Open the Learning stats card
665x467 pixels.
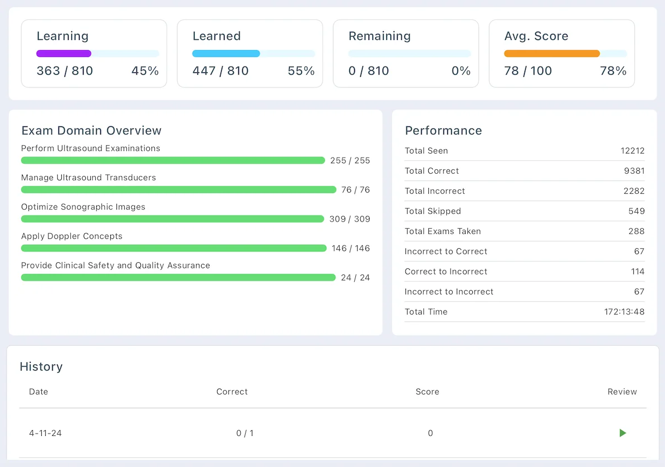tap(94, 53)
